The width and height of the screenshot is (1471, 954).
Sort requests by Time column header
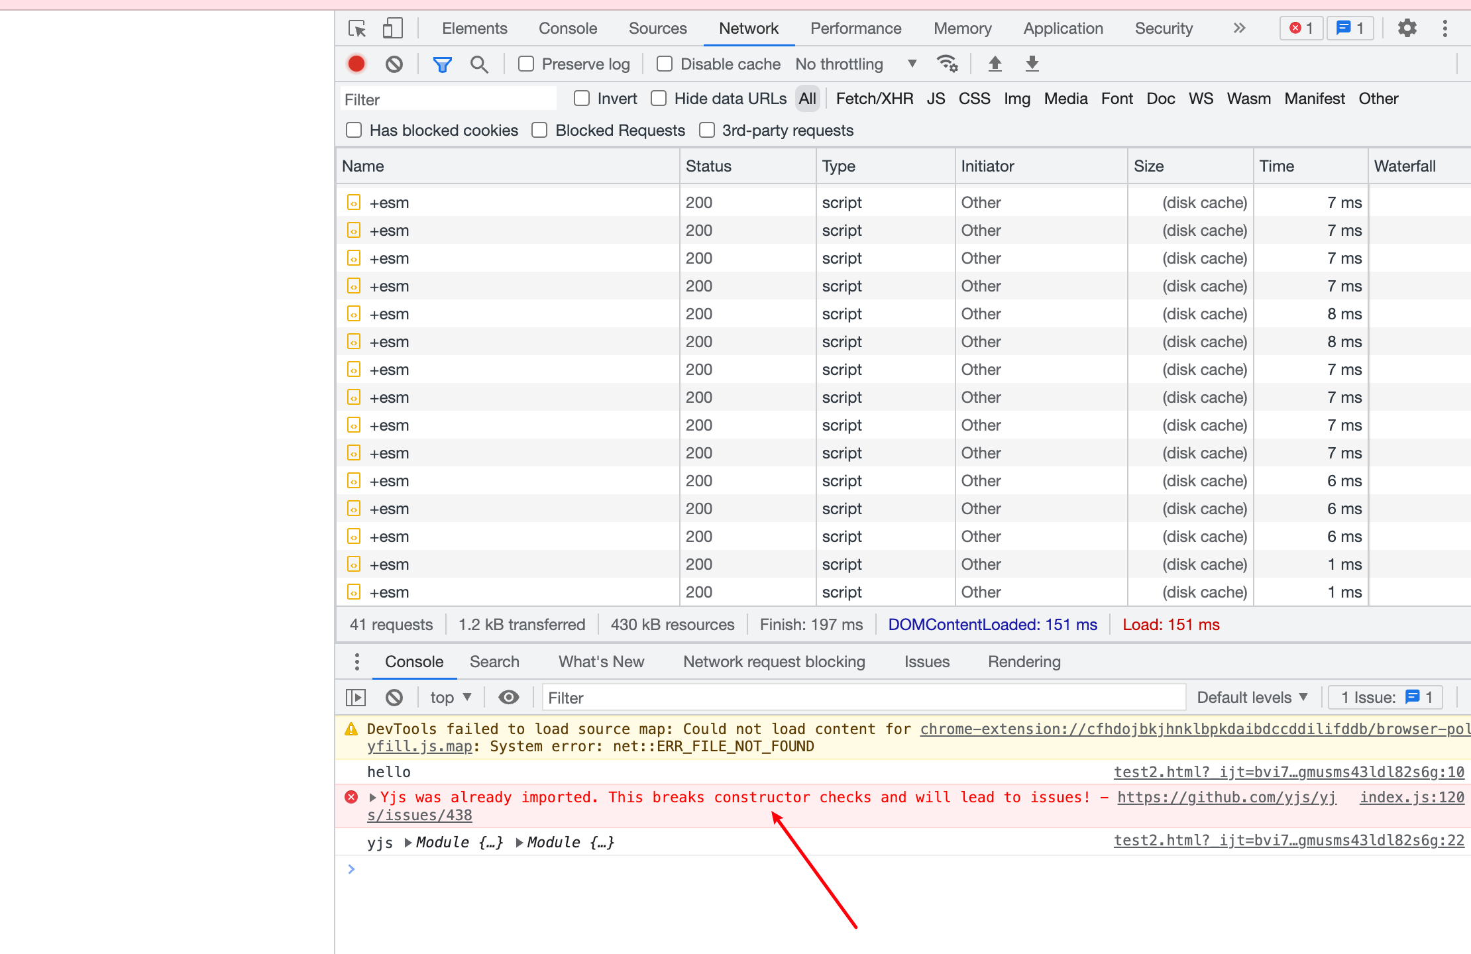tap(1310, 166)
